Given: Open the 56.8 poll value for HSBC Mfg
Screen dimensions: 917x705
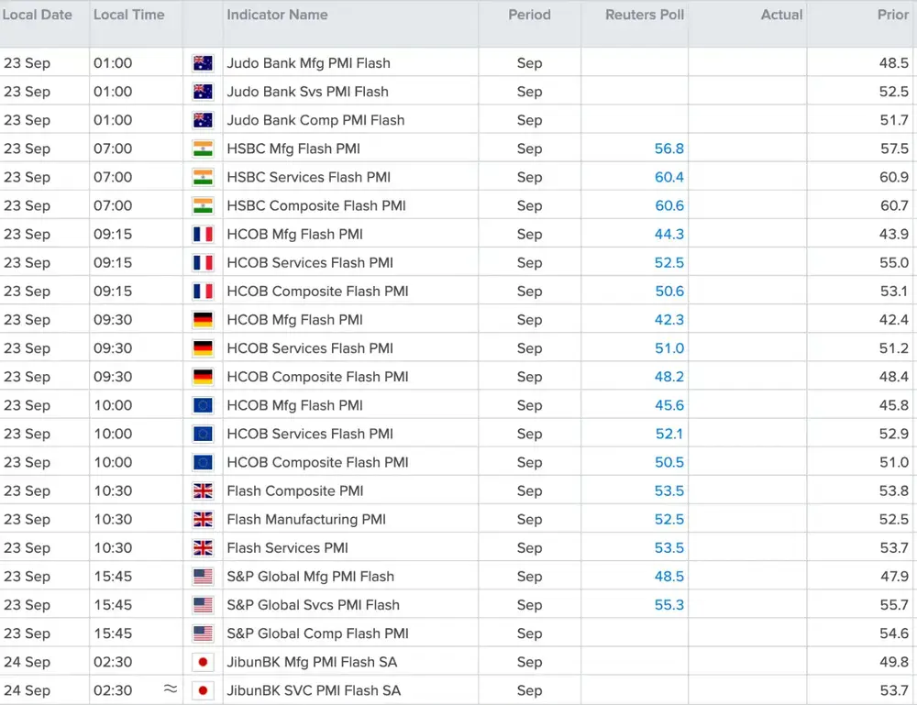Looking at the screenshot, I should point(669,149).
